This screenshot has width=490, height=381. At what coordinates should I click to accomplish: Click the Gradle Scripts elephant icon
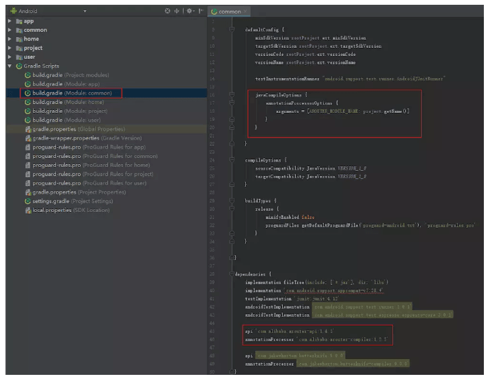[18, 66]
